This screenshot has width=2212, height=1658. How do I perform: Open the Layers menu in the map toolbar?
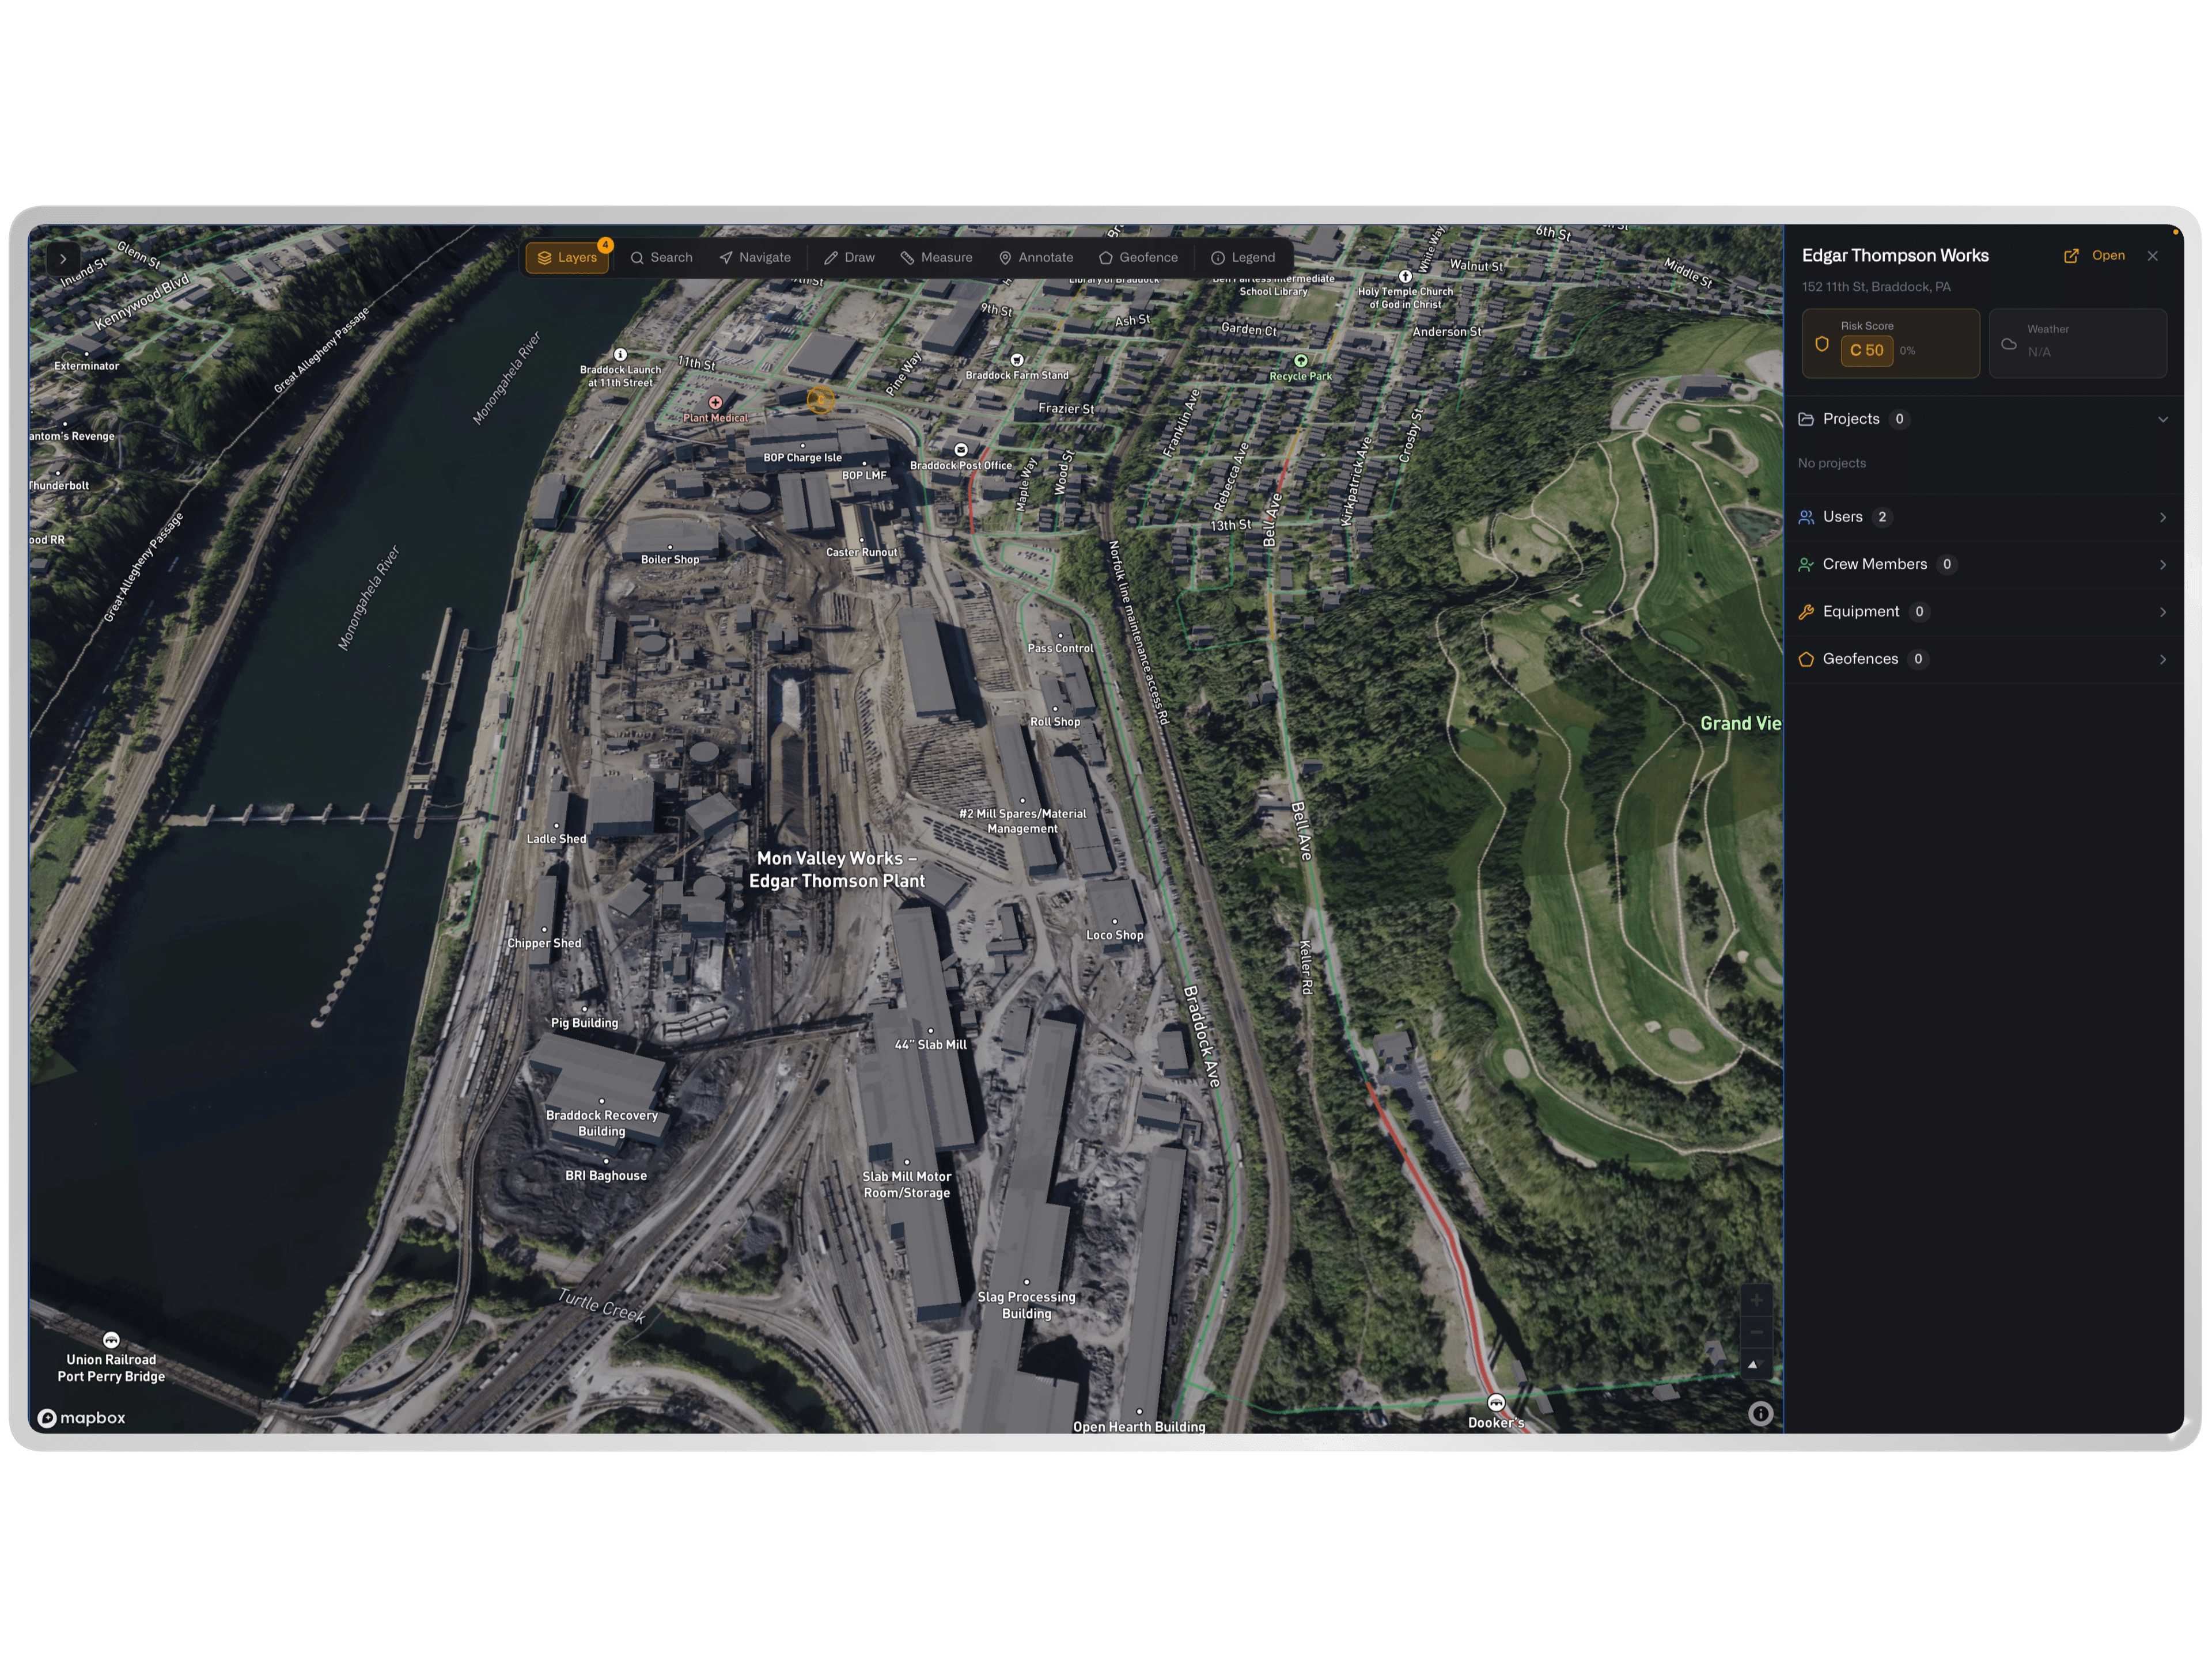(567, 258)
